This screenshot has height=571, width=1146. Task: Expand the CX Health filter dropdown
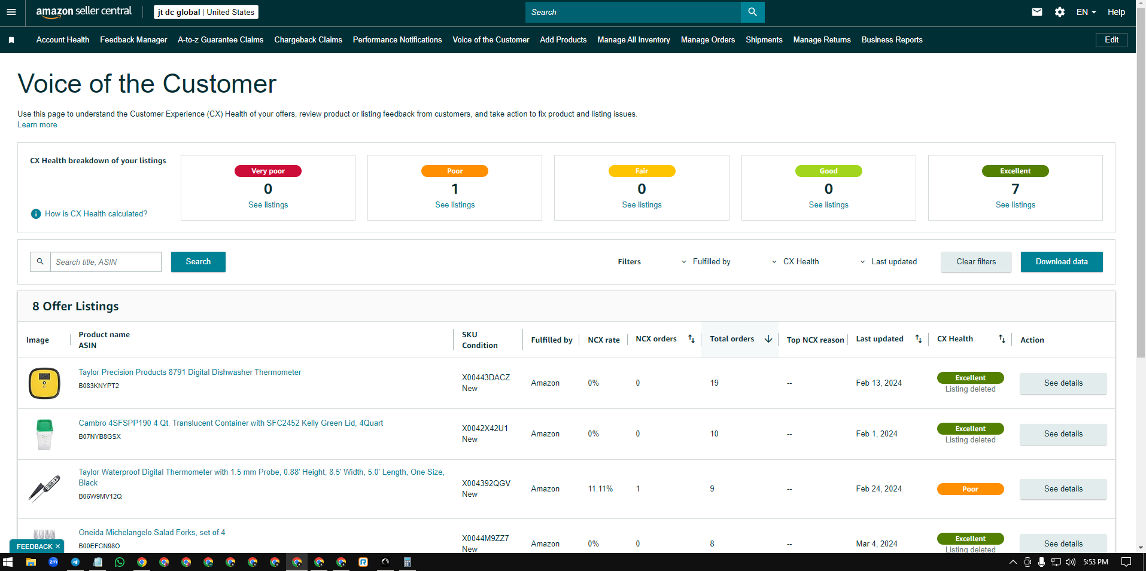pos(795,262)
